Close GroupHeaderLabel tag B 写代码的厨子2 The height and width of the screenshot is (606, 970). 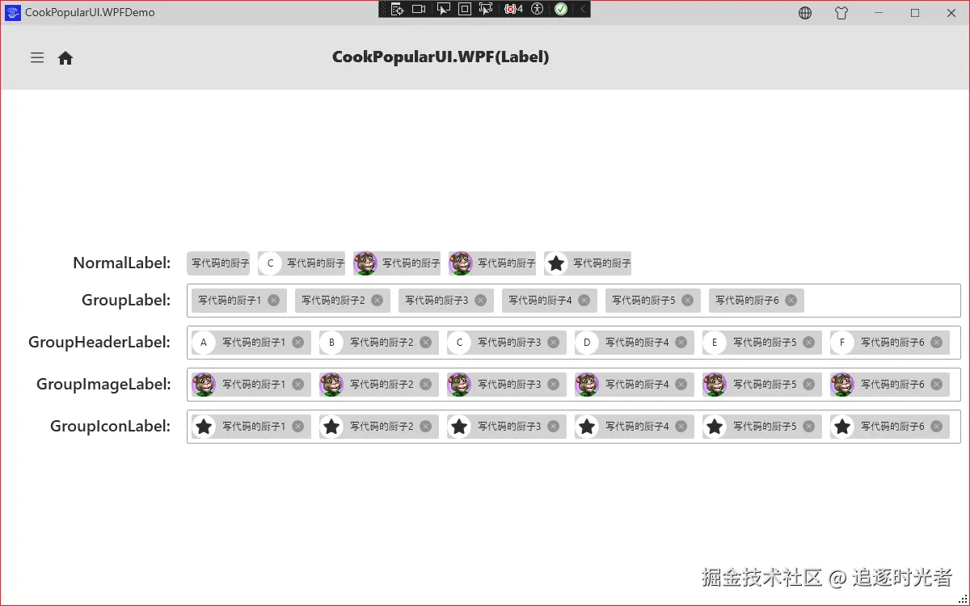(x=426, y=343)
